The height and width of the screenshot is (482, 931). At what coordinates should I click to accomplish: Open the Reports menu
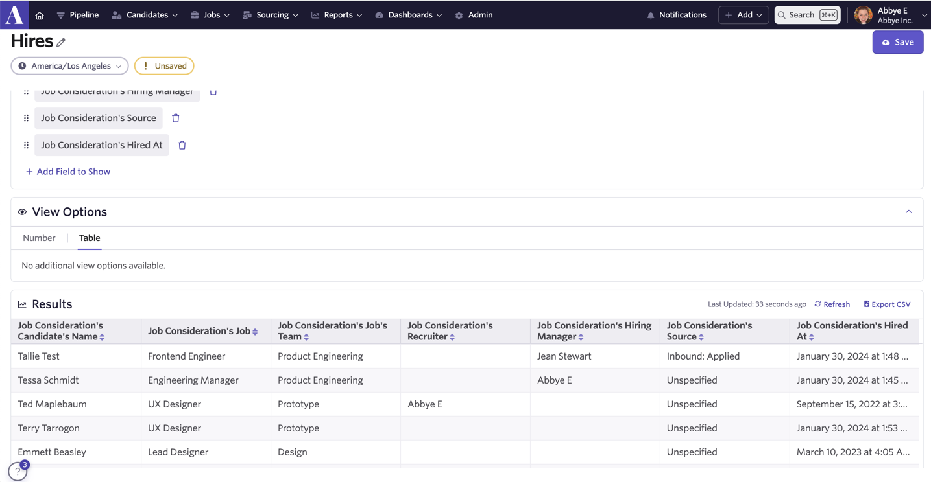coord(337,15)
